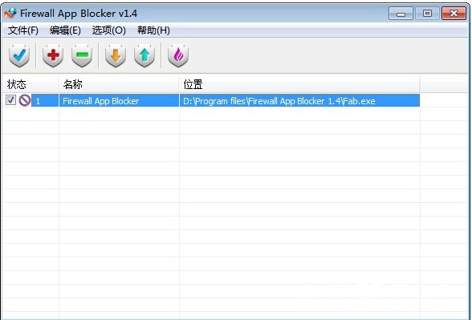Open the 文件(F) menu
The height and width of the screenshot is (320, 472).
coord(23,30)
